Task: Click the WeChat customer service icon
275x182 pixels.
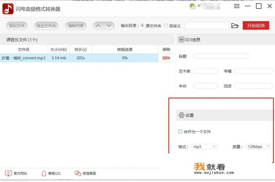Action: point(78,173)
